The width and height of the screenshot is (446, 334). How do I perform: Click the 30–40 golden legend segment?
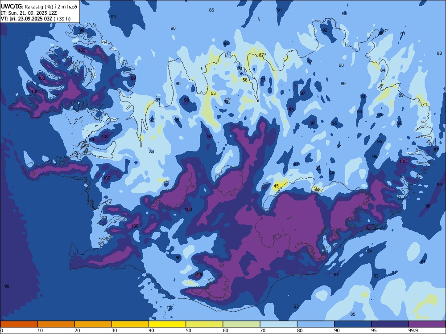coord(130,324)
